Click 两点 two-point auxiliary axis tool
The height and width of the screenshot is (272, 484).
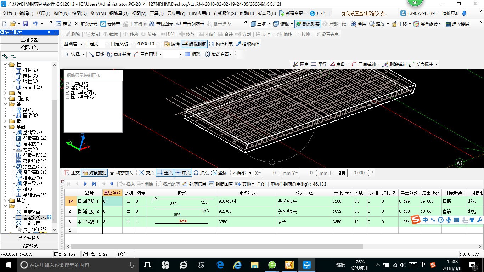(x=301, y=64)
